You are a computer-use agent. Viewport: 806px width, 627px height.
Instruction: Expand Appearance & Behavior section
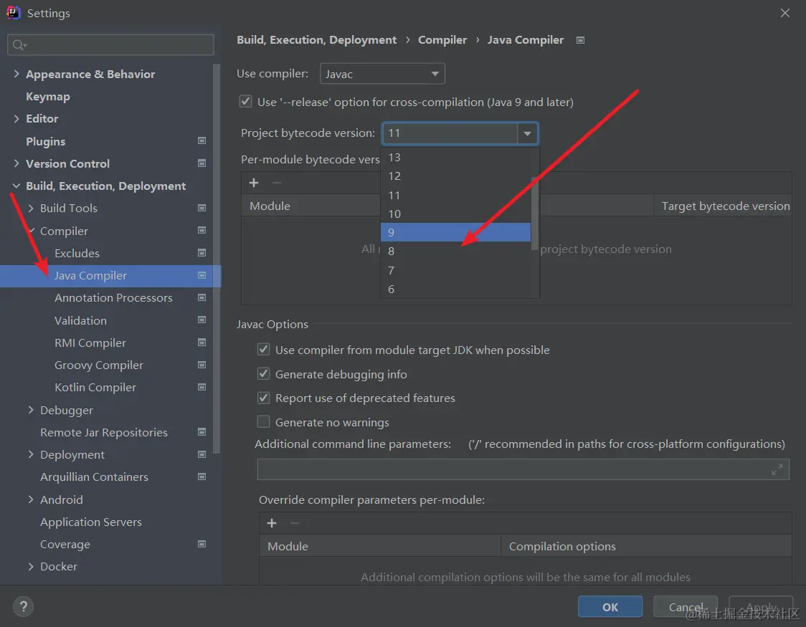tap(16, 74)
